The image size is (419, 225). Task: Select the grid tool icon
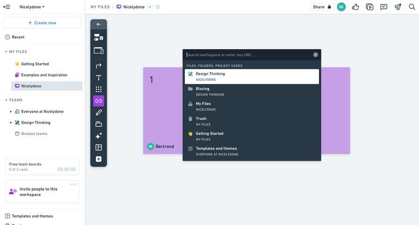pyautogui.click(x=99, y=89)
